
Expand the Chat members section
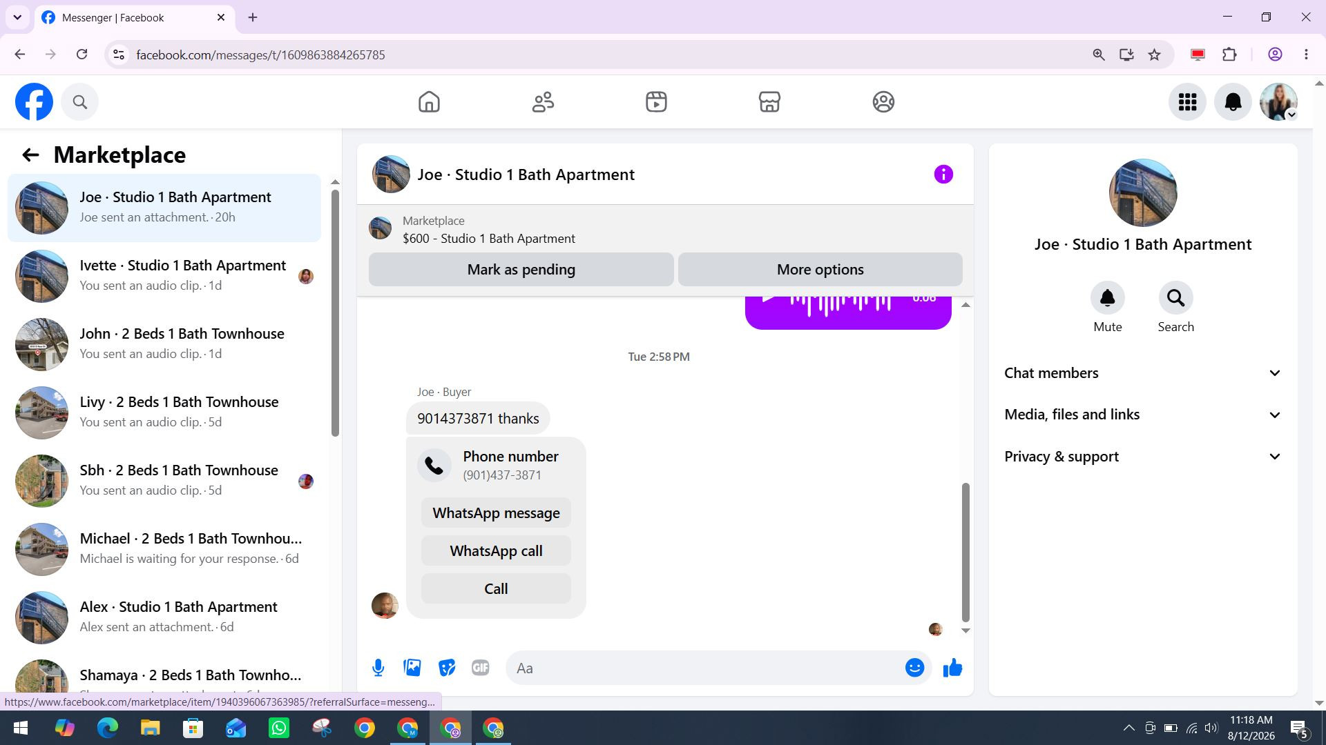coord(1142,373)
